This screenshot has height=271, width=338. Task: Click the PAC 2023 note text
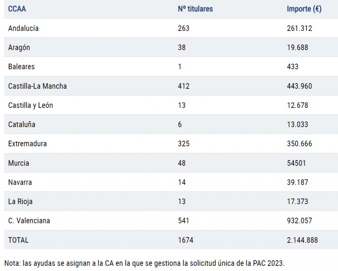(144, 263)
